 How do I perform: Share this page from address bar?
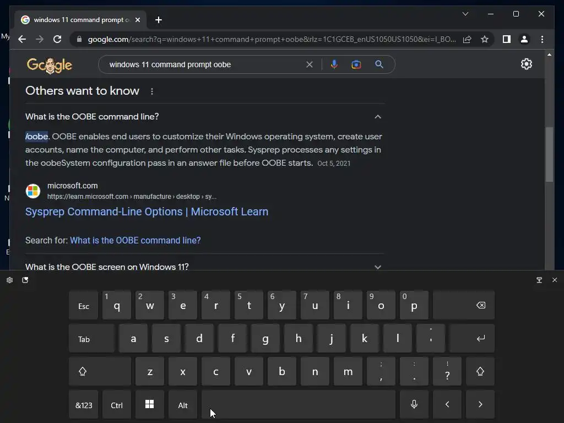(x=467, y=39)
